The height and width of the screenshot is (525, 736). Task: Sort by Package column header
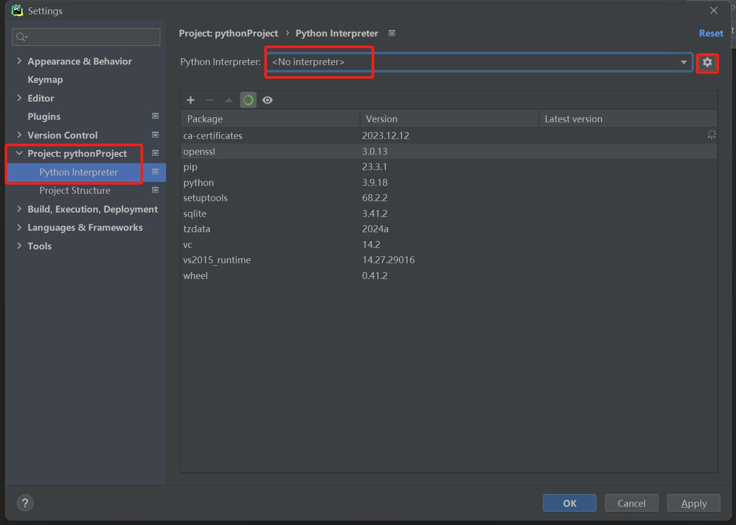[x=270, y=119]
